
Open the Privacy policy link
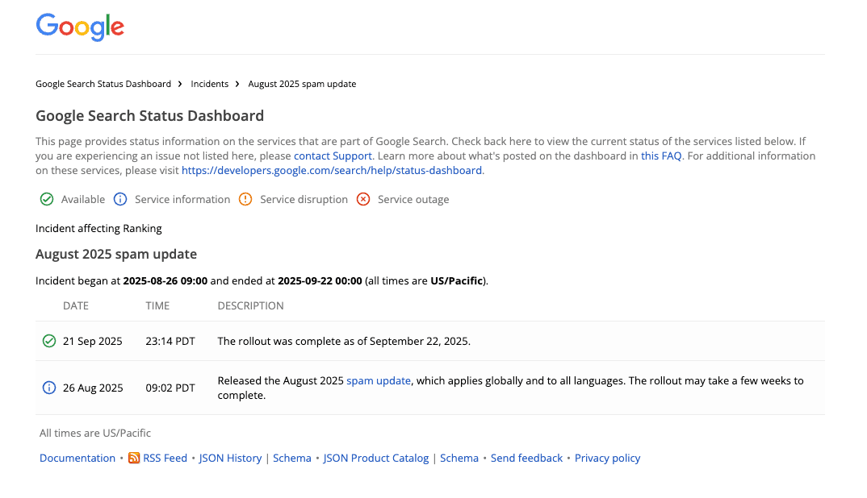point(607,458)
